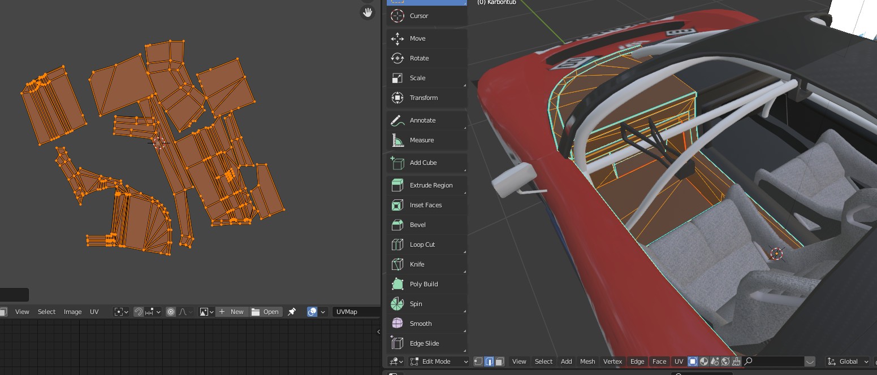Open the View menu in 3D viewport
Viewport: 877px width, 375px height.
(519, 361)
